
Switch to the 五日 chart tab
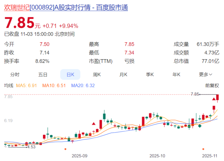click(x=43, y=74)
